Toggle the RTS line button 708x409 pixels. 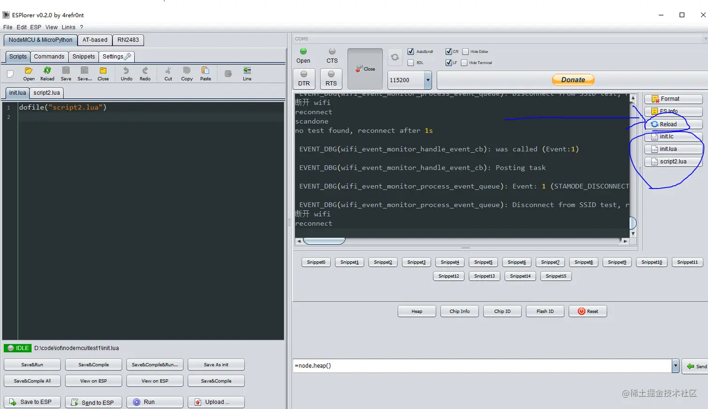coord(331,79)
